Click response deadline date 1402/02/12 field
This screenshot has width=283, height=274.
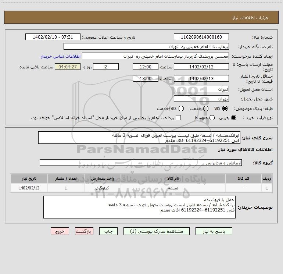click(x=201, y=67)
